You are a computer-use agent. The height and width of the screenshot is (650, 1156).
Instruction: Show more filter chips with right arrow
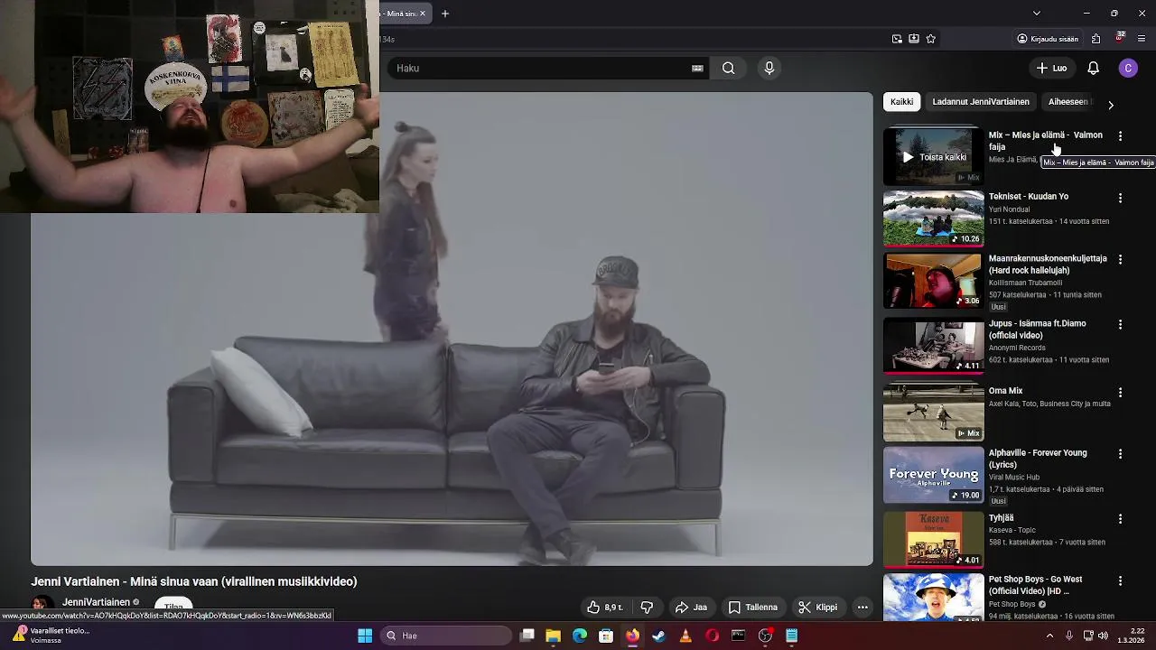pyautogui.click(x=1111, y=105)
